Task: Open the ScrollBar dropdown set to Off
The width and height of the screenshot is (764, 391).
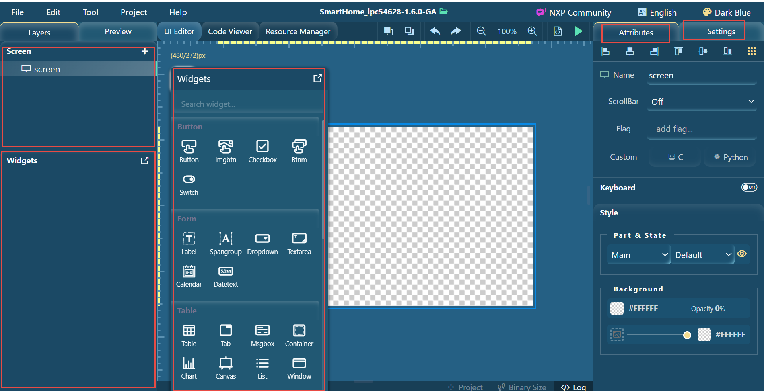Action: pos(702,102)
